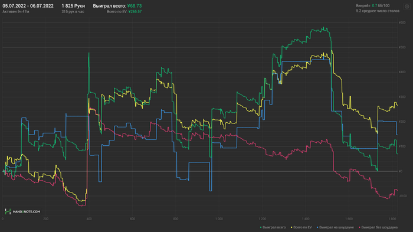413x232 pixels.
Task: Click the 1 000 label on the X axis
Action: (219, 219)
